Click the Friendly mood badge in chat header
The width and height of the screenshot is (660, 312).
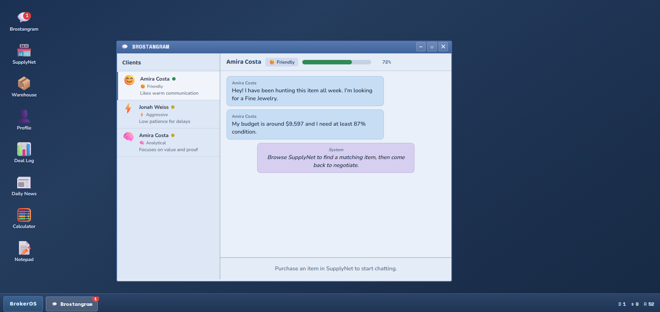(282, 62)
